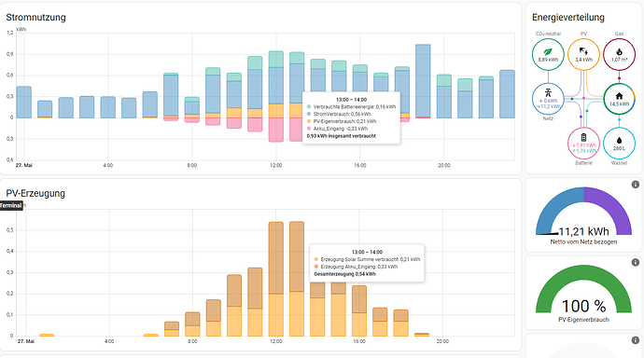Click '0,93 kWh insgesamt verbraucht' total text
The height and width of the screenshot is (358, 644).
tap(342, 136)
